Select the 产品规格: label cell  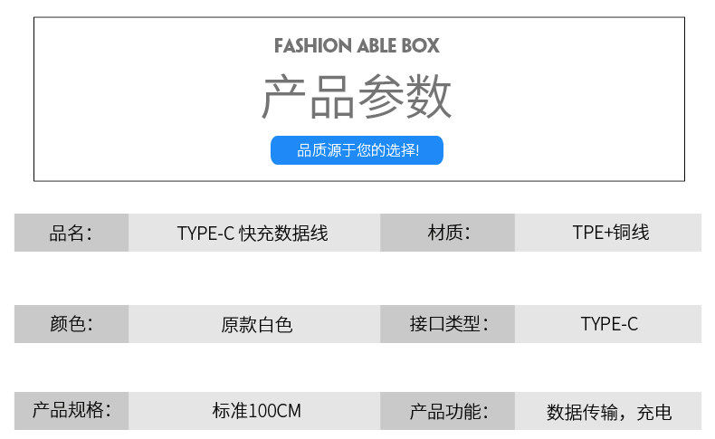click(71, 410)
